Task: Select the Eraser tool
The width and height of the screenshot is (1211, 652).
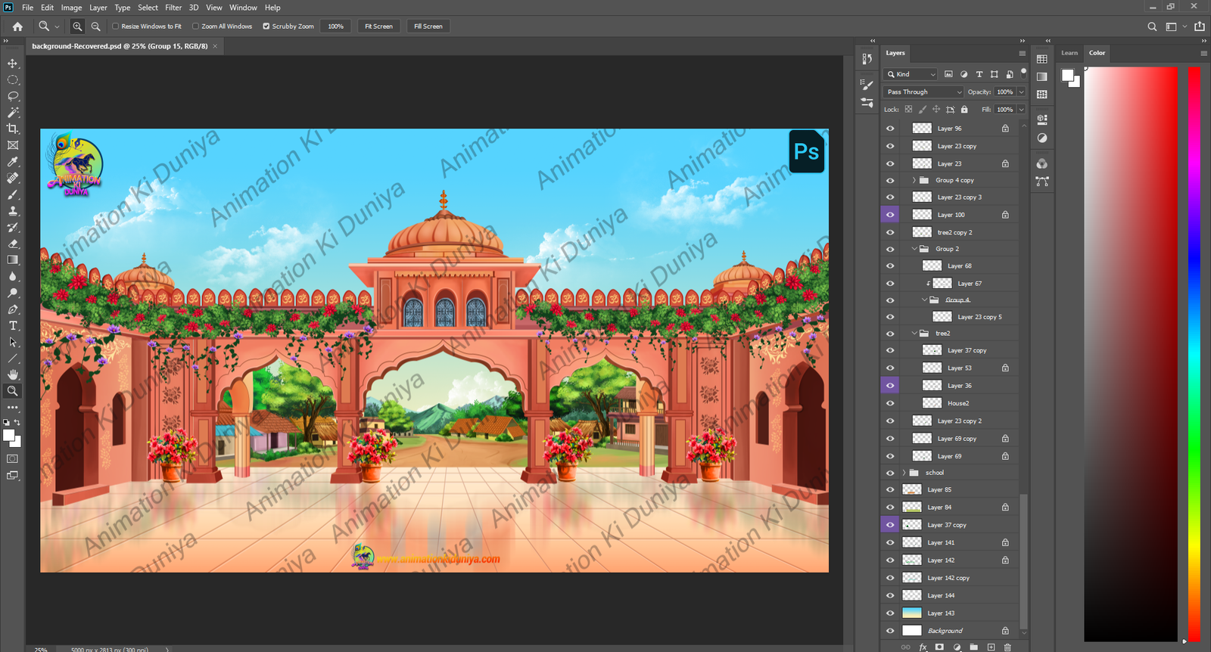Action: (13, 244)
